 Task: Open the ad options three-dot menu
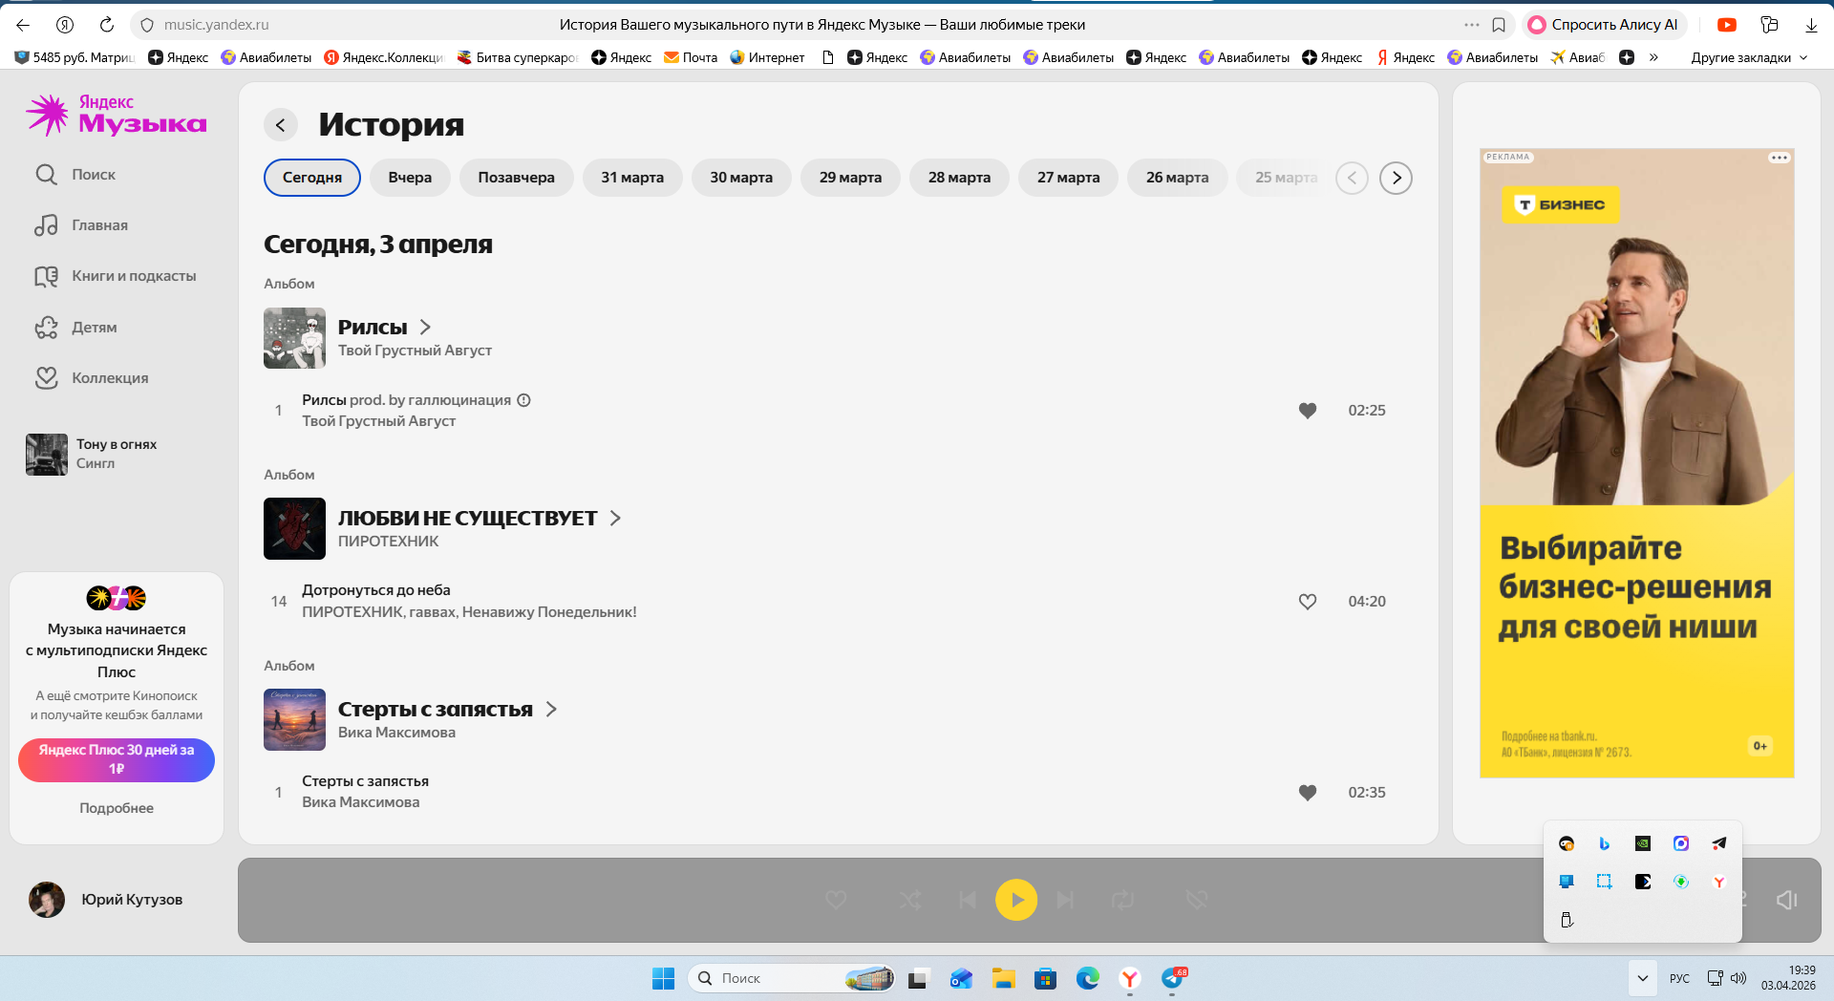coord(1779,158)
